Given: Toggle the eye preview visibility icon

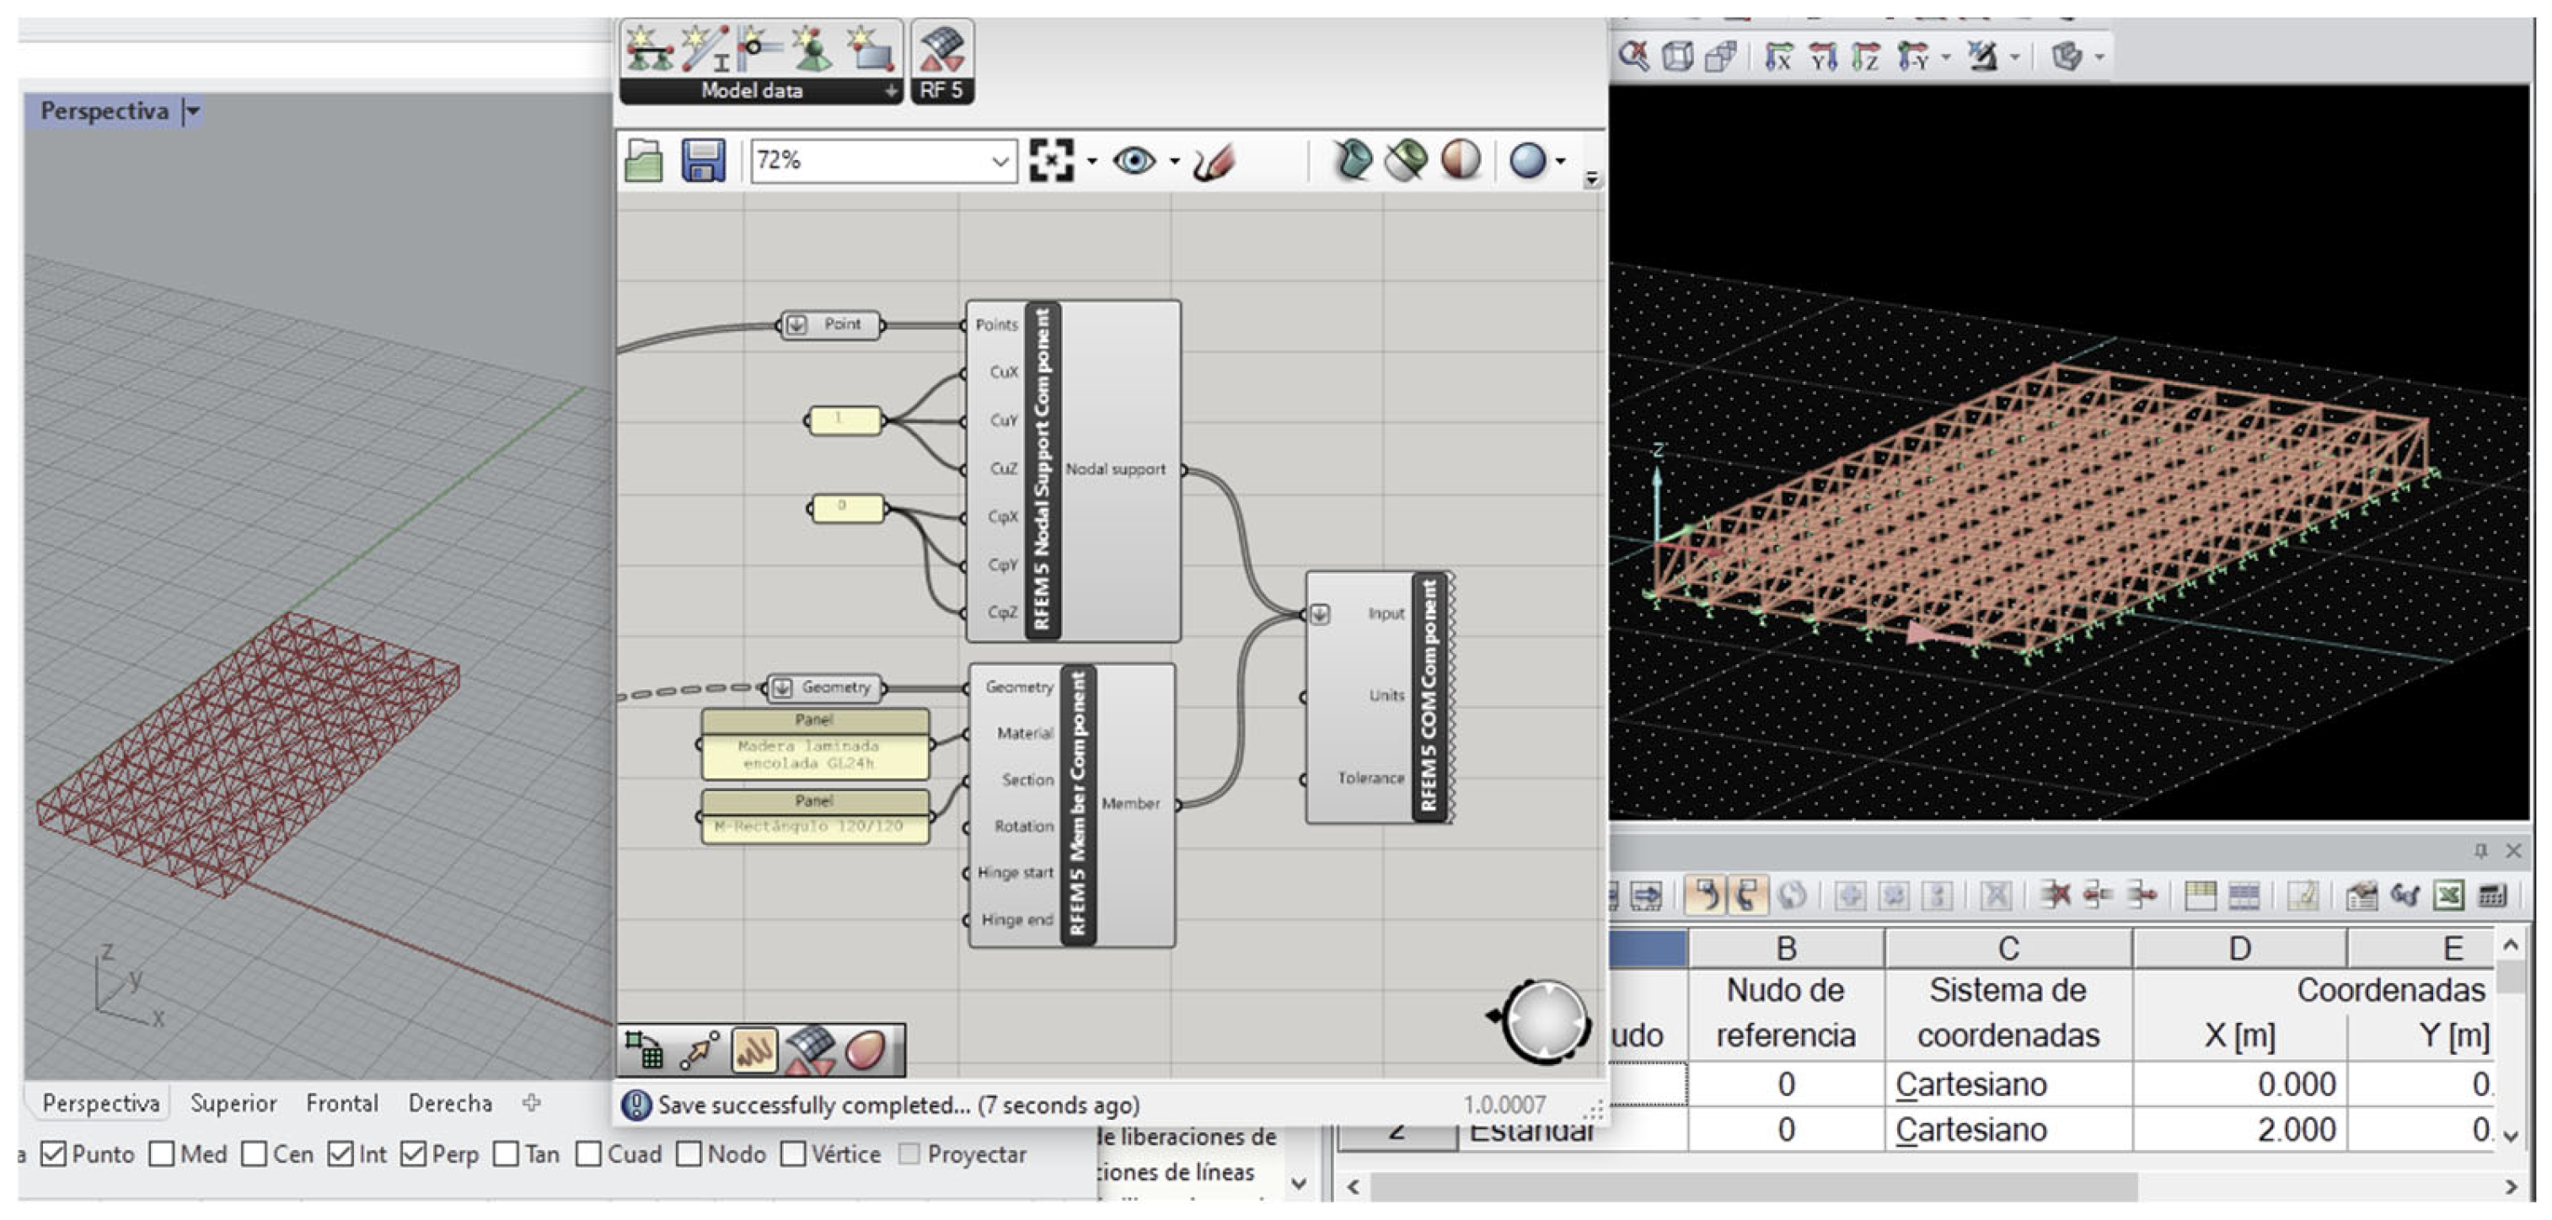Looking at the screenshot, I should [x=1134, y=160].
